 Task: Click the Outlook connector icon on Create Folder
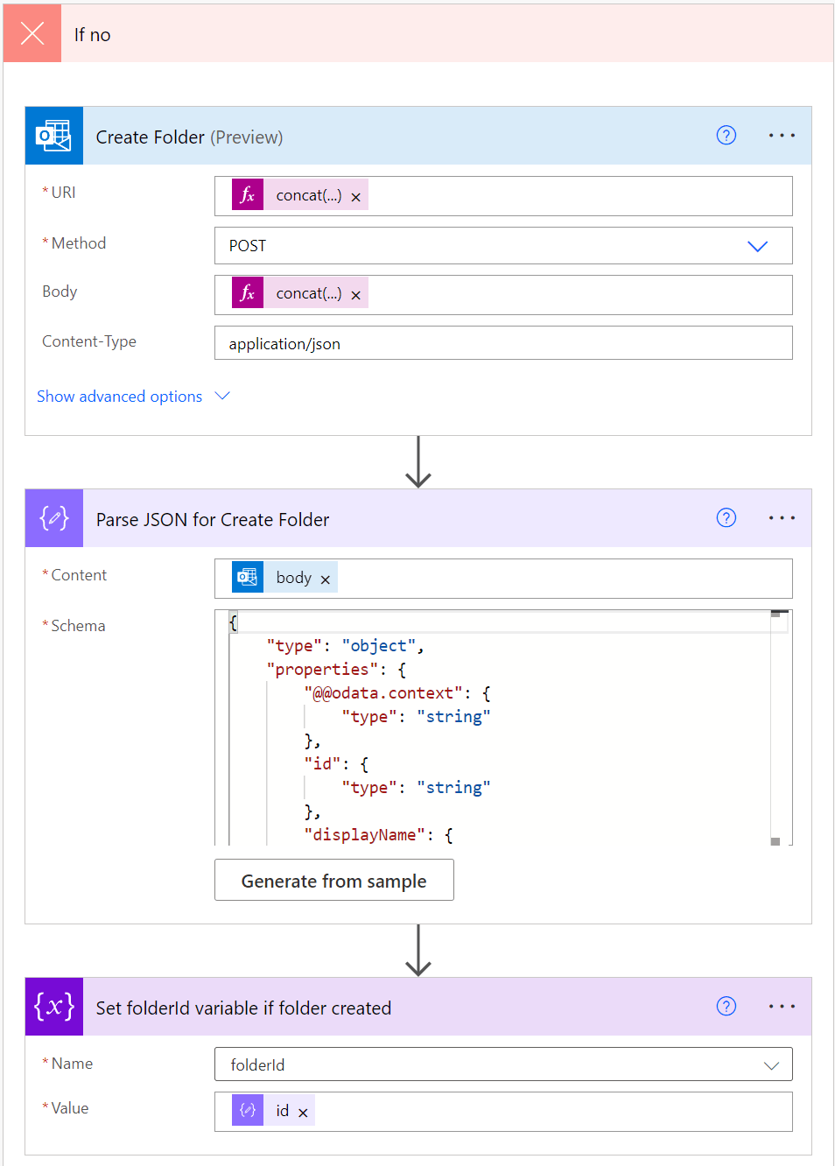point(53,135)
